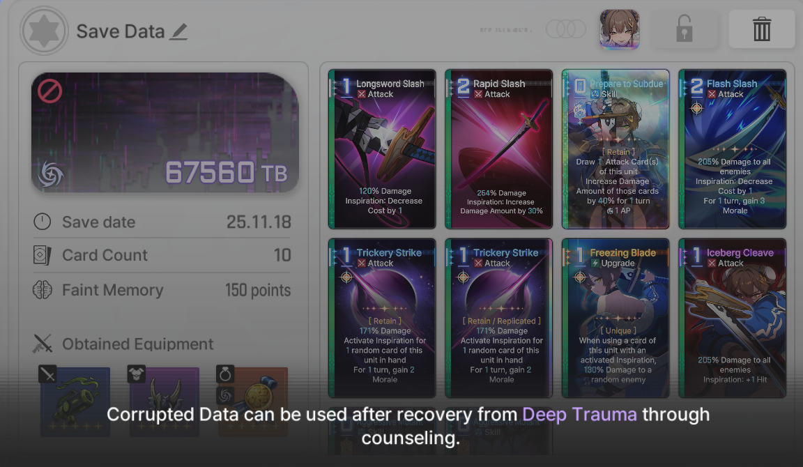Click the crossed swords Obtained Equipment icon

coord(43,344)
